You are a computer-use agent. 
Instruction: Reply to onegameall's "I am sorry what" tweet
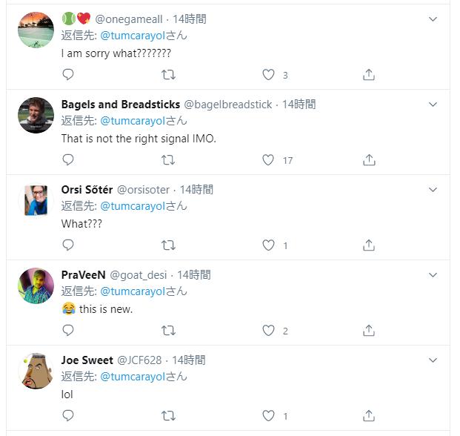tap(68, 74)
